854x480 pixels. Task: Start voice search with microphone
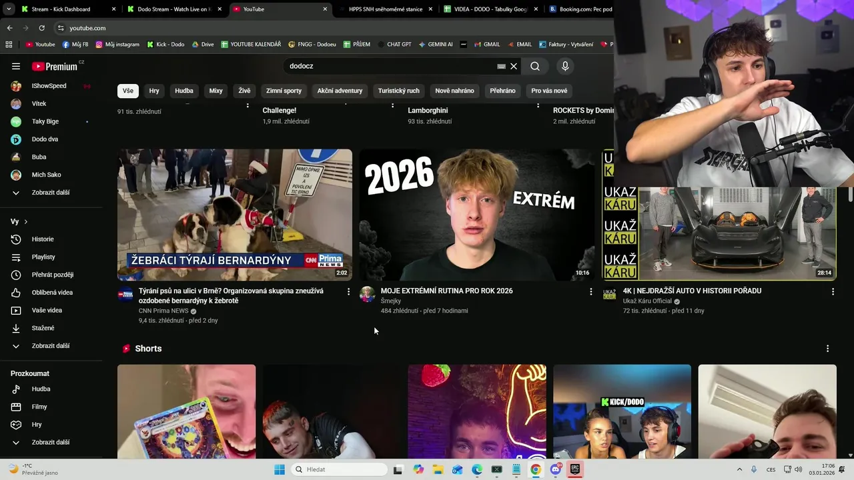pyautogui.click(x=565, y=66)
